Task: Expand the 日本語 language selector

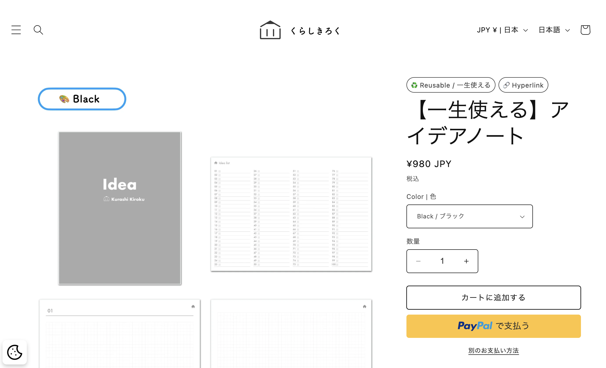Action: (x=554, y=30)
